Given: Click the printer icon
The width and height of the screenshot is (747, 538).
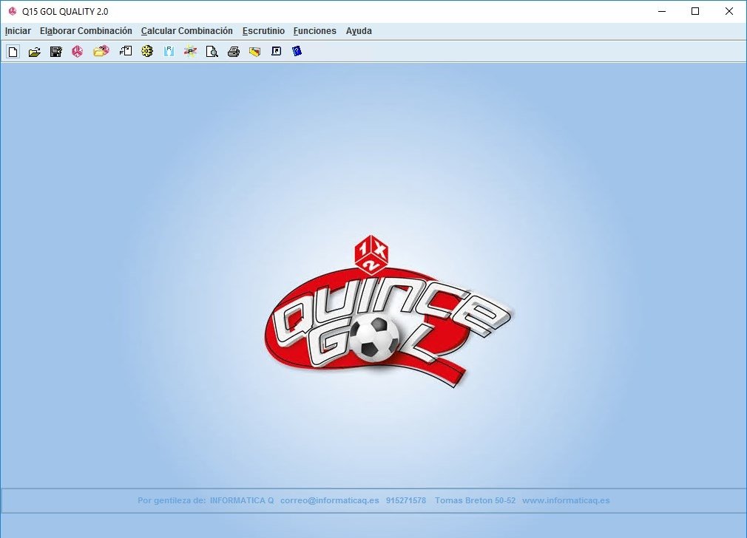Looking at the screenshot, I should pos(234,52).
